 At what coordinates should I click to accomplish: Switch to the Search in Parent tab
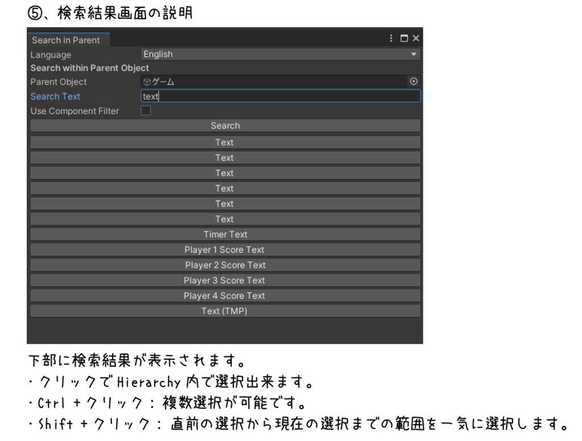(68, 40)
